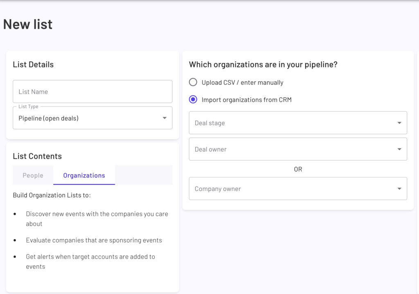Expand the Deal stage chevron arrow
Screen dimensions: 419x294
[400, 123]
